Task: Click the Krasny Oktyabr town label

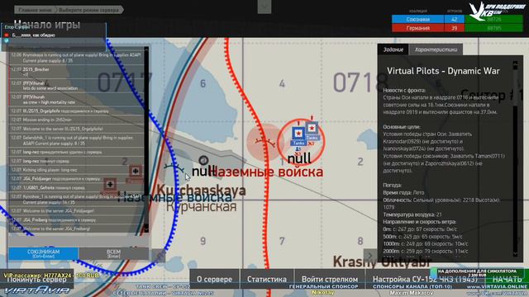Action: pos(382,262)
